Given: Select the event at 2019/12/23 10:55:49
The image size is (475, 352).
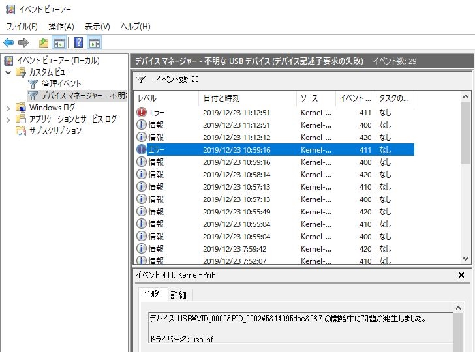Looking at the screenshot, I should pyautogui.click(x=274, y=212).
